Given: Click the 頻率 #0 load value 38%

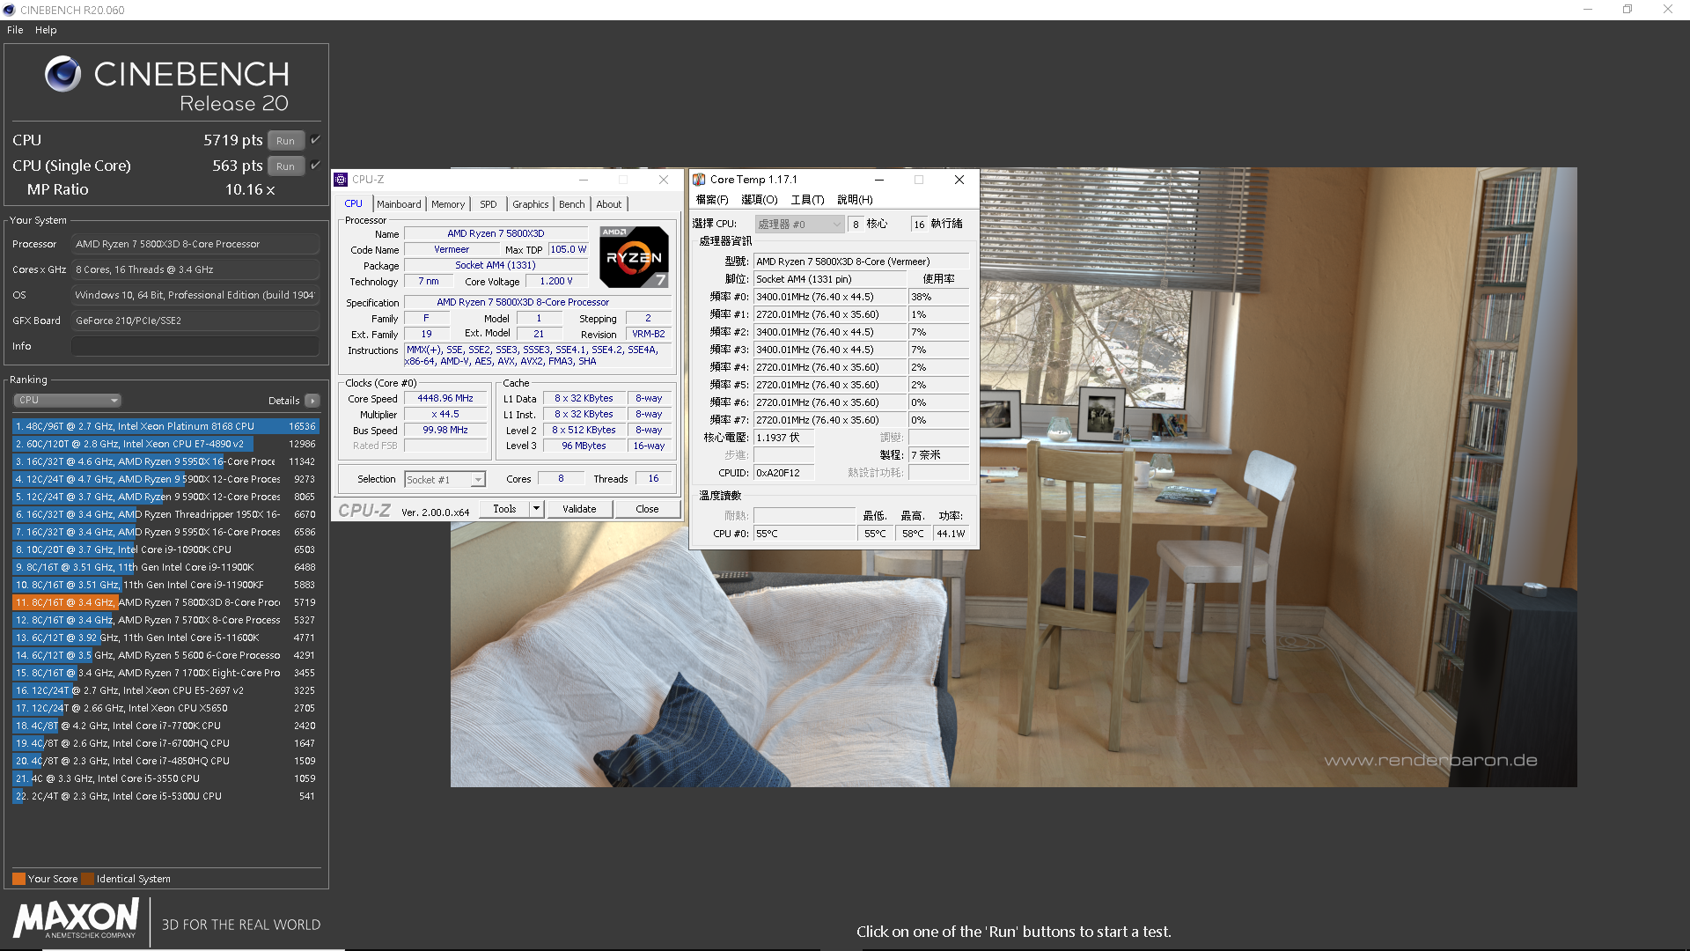Looking at the screenshot, I should 938,297.
